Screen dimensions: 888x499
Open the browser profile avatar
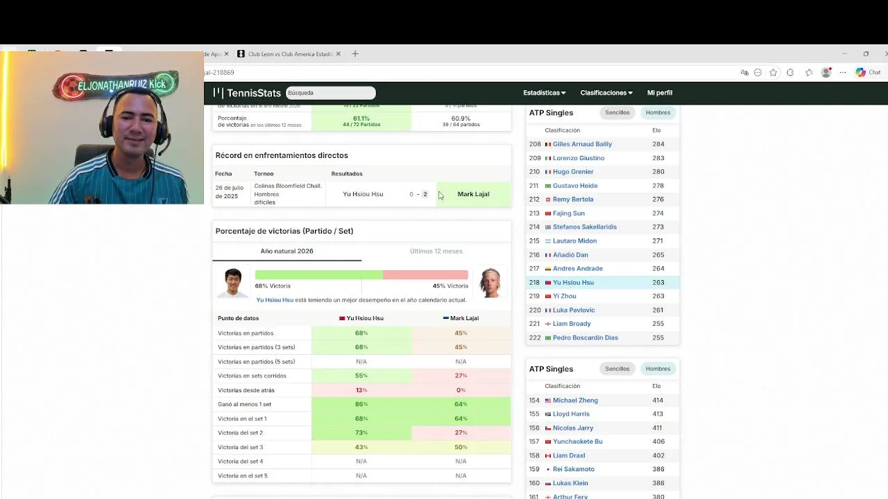click(826, 73)
